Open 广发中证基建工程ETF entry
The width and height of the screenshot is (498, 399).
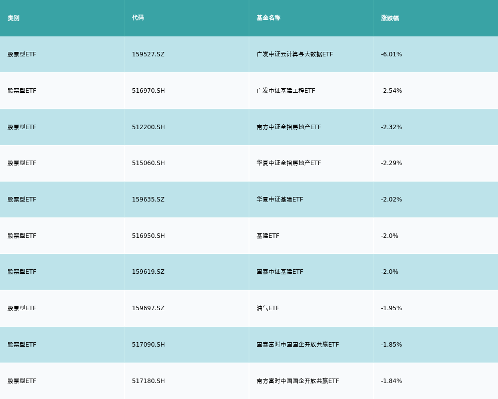coord(285,91)
